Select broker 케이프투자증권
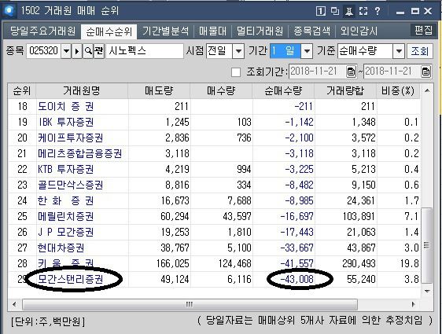 (x=70, y=138)
